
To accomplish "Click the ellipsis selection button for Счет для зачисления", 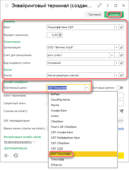I will pyautogui.click(x=116, y=55).
